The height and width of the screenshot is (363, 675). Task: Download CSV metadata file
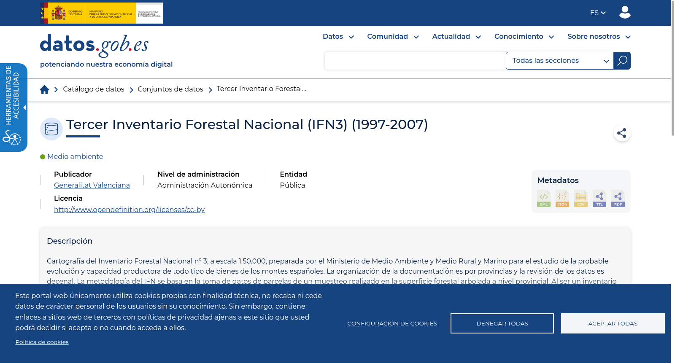[581, 198]
